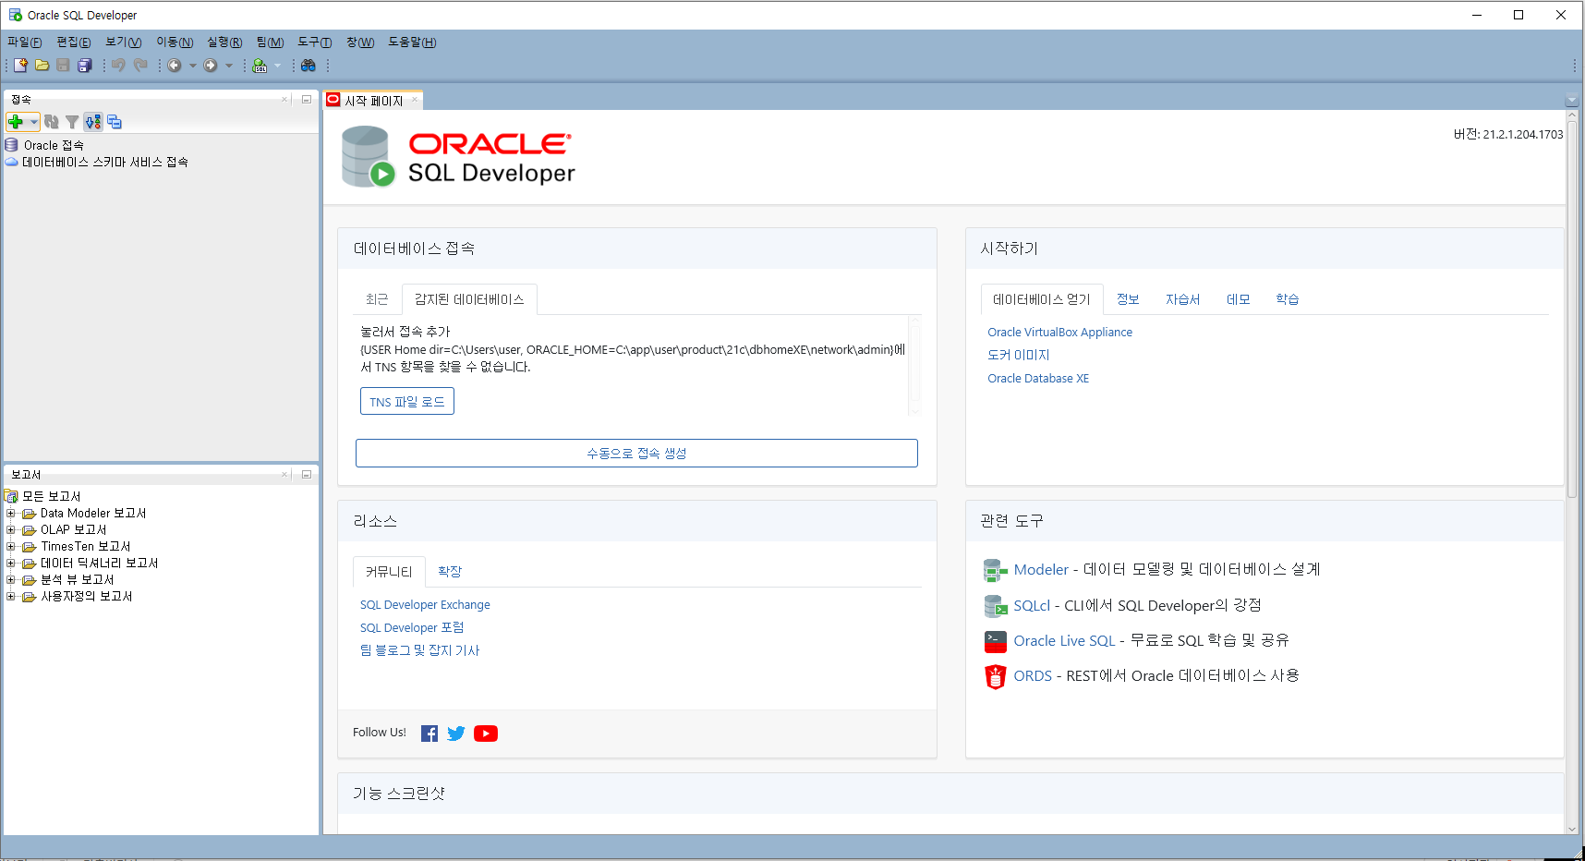The height and width of the screenshot is (861, 1585).
Task: Open the Oracle Database XE link
Action: [1038, 379]
